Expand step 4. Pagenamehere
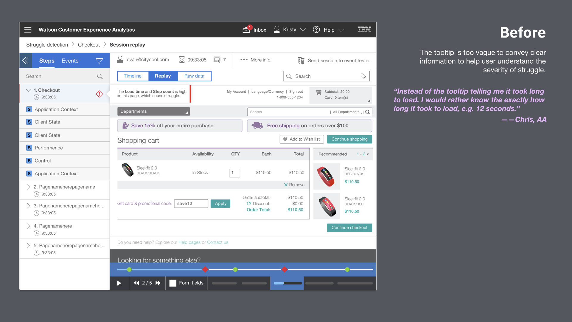 click(28, 226)
